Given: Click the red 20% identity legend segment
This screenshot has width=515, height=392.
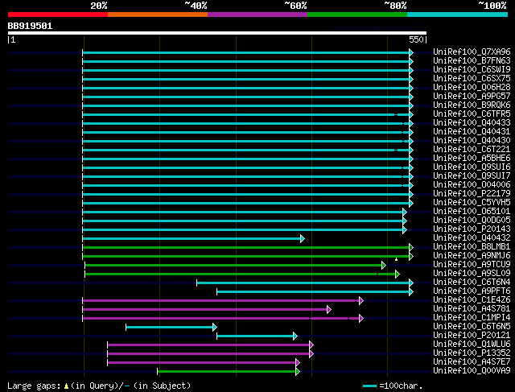Looking at the screenshot, I should [x=58, y=14].
